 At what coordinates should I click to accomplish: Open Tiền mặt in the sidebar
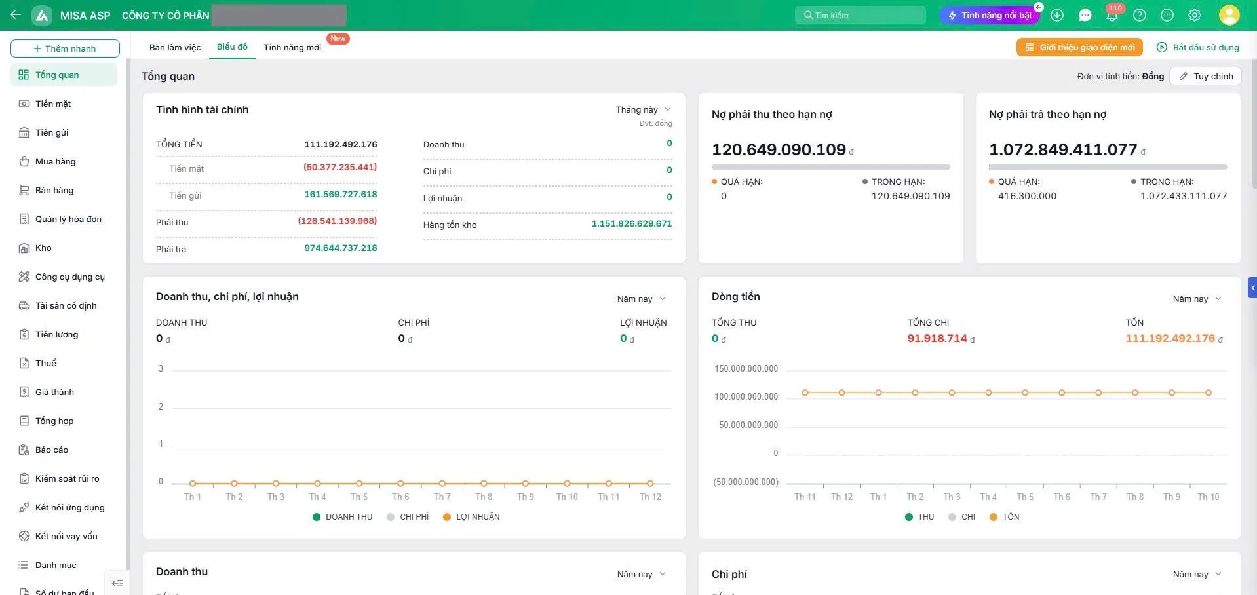(x=64, y=104)
